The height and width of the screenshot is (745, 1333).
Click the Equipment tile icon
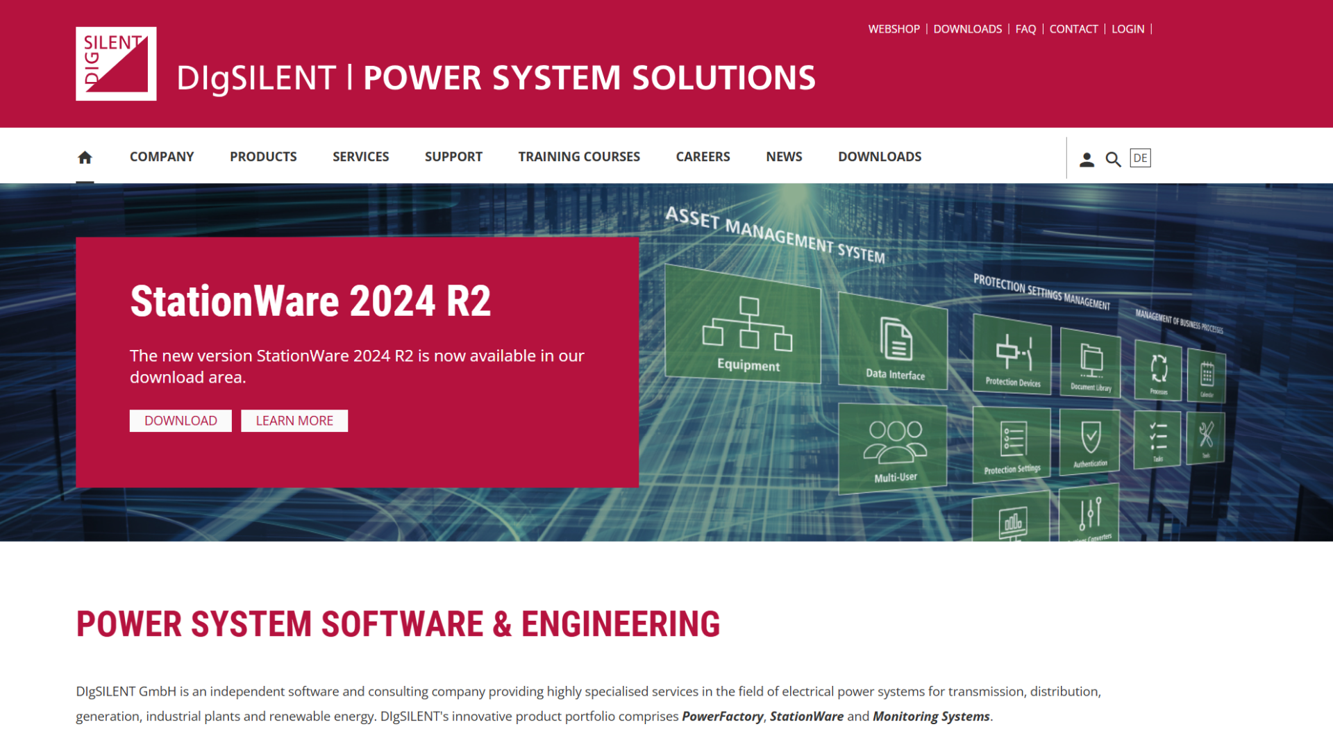tap(747, 324)
